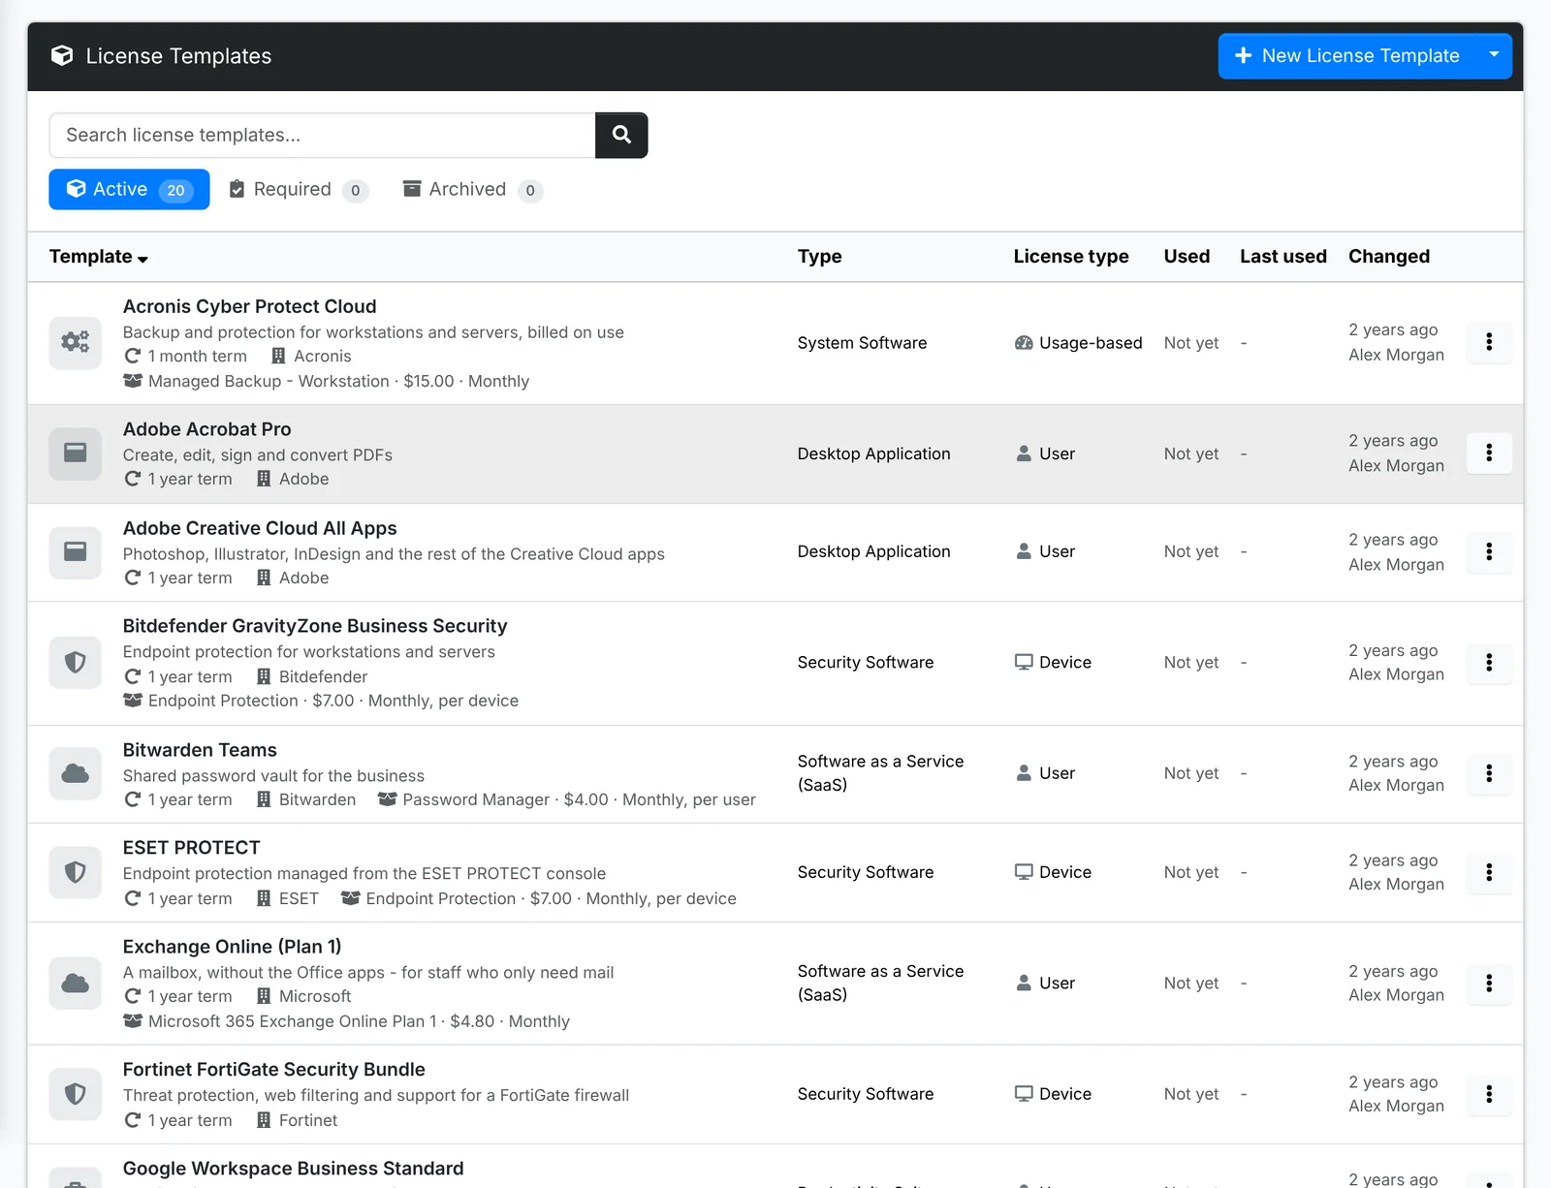
Task: Click gears icon of Acronis Cyber Protect Cloud
Action: pyautogui.click(x=76, y=342)
